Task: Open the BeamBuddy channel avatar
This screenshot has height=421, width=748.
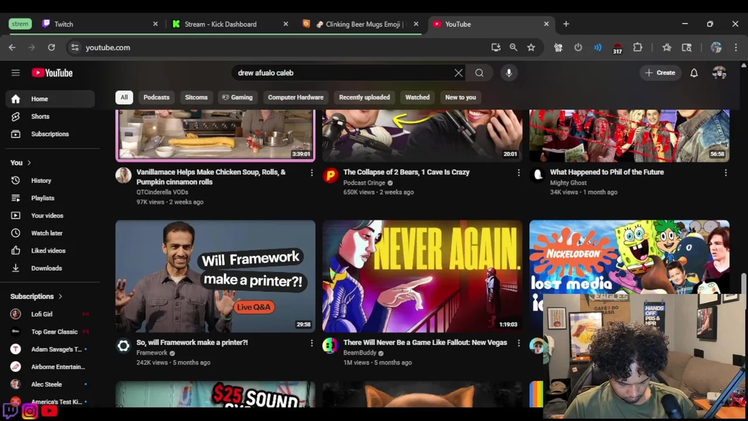Action: point(330,346)
